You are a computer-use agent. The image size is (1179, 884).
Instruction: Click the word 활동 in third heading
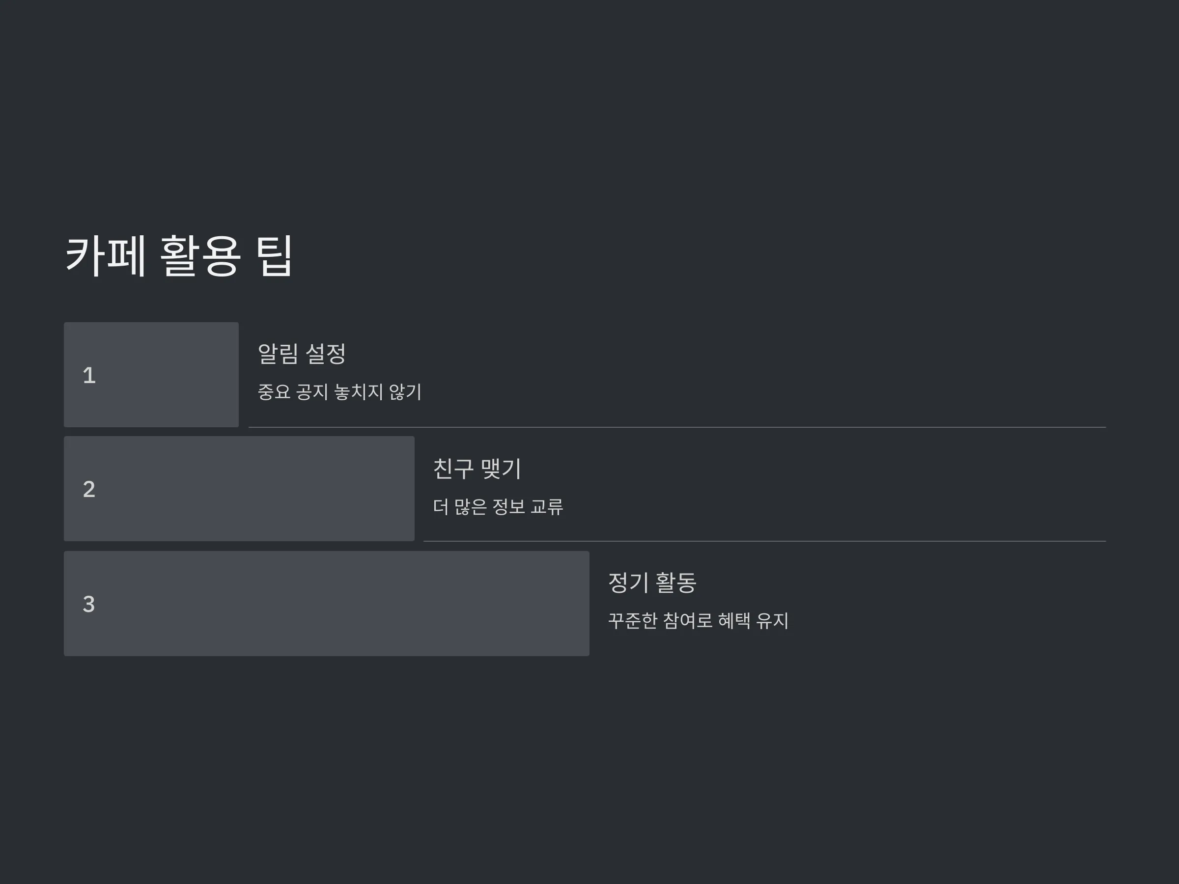(676, 582)
